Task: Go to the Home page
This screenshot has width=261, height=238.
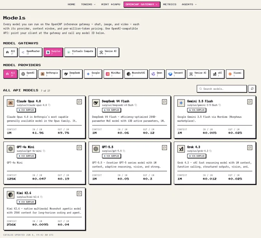Action: tap(71, 4)
